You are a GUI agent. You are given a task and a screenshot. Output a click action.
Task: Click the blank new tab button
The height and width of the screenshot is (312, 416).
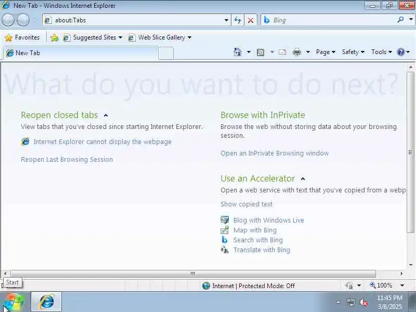pos(166,54)
